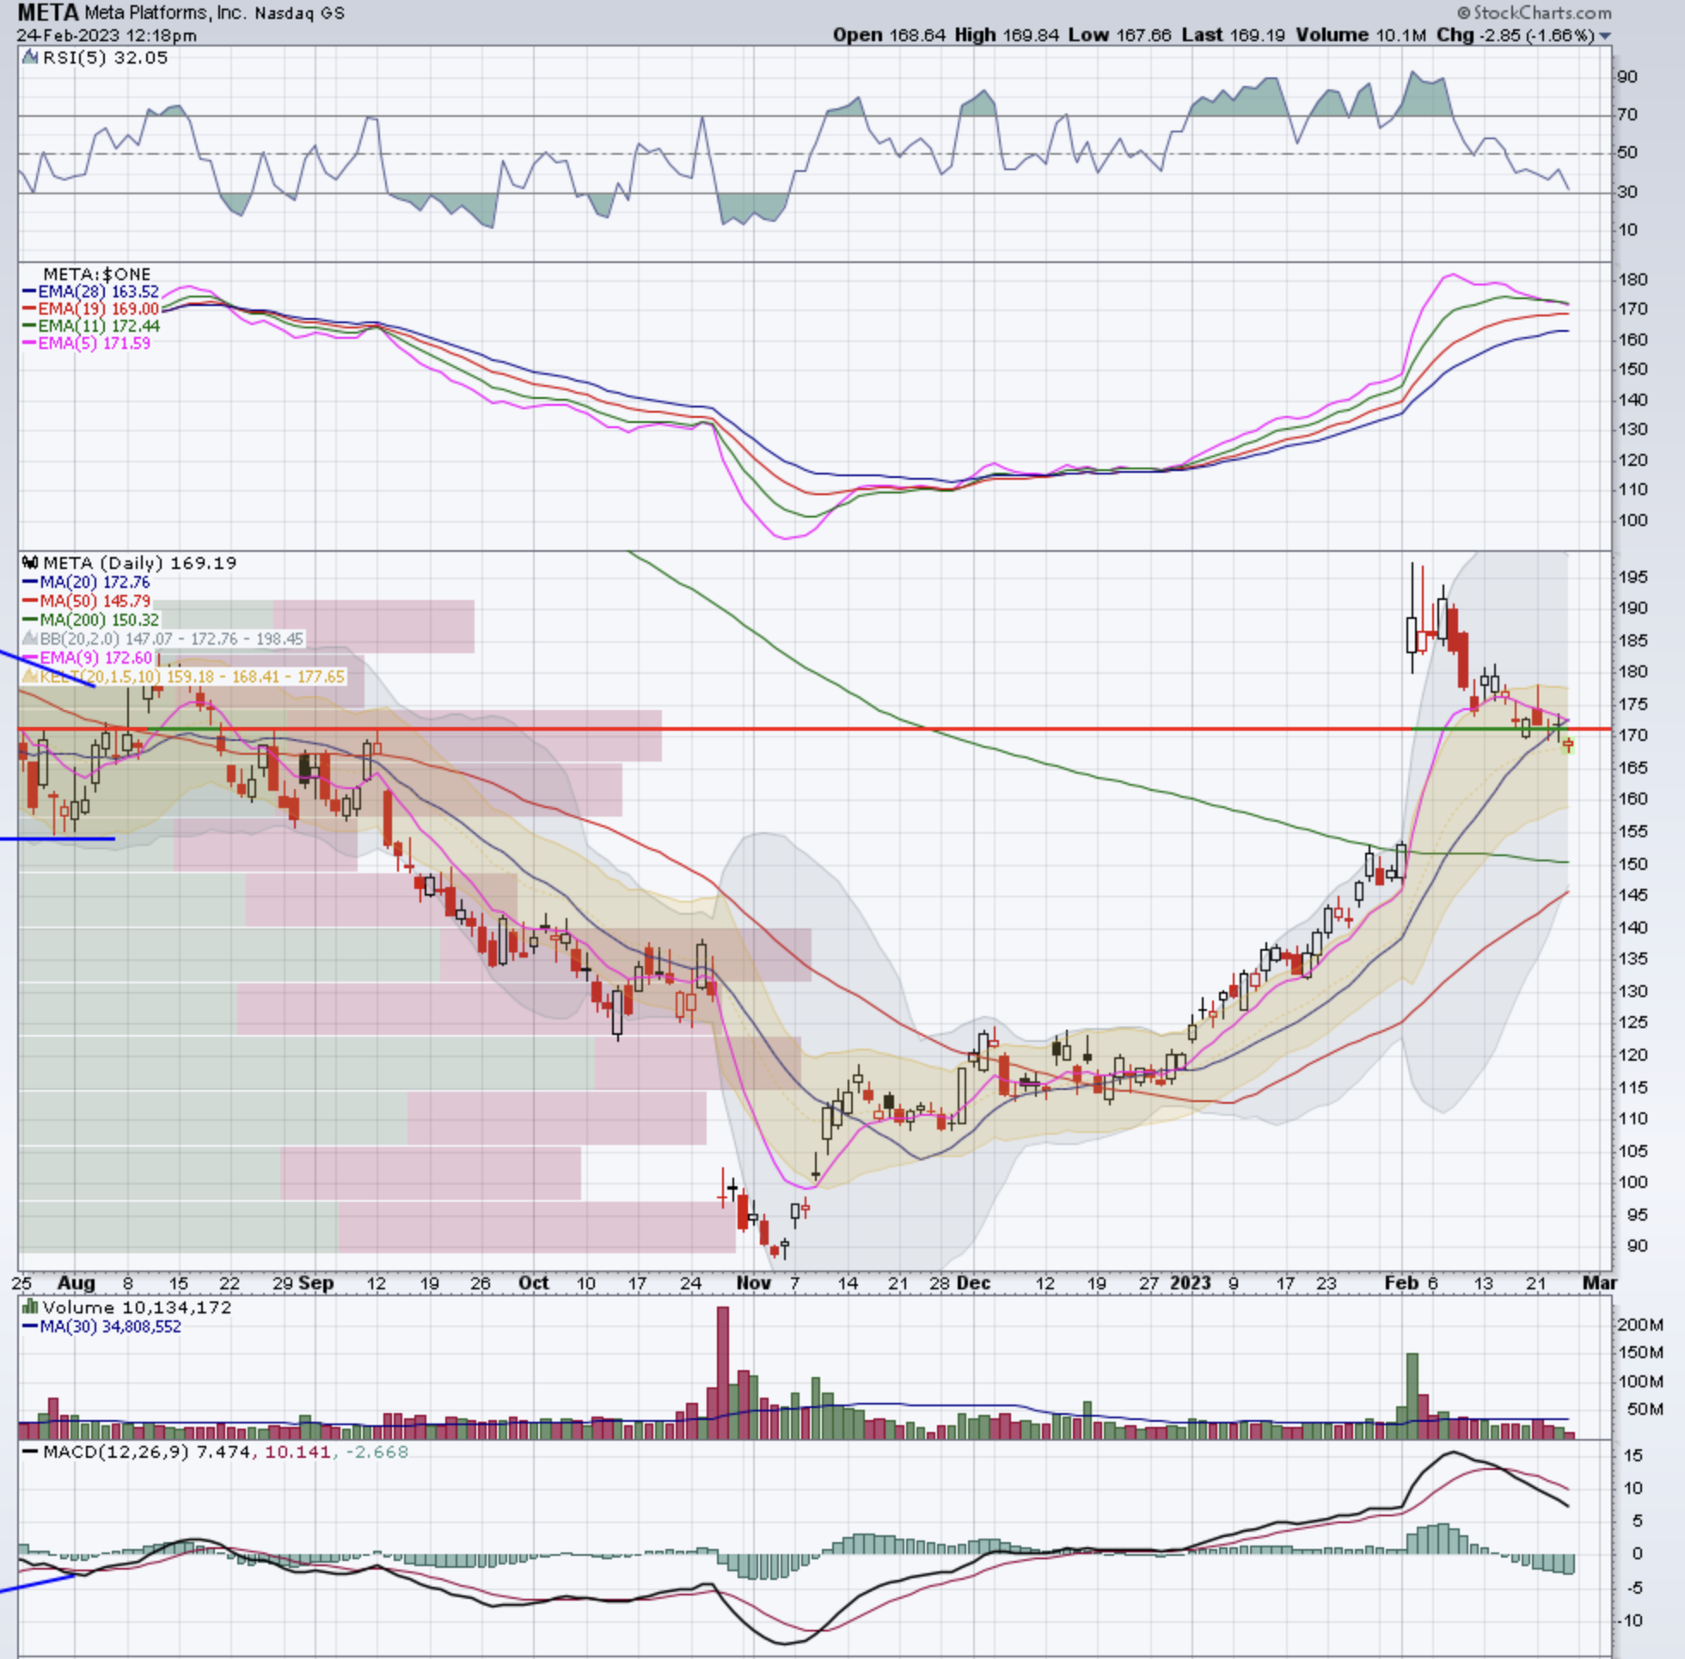Click the volume bars icon beside Volume label
Image resolution: width=1685 pixels, height=1659 pixels.
(30, 1307)
